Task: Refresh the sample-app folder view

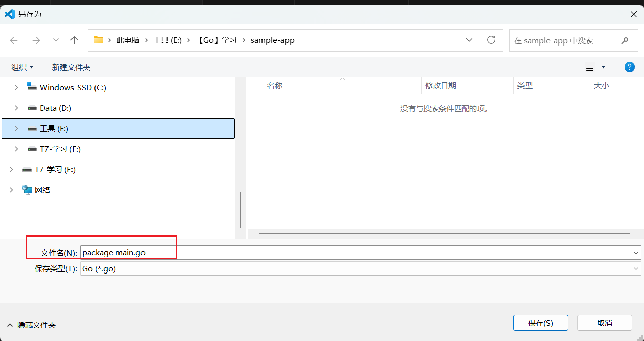Action: [491, 40]
